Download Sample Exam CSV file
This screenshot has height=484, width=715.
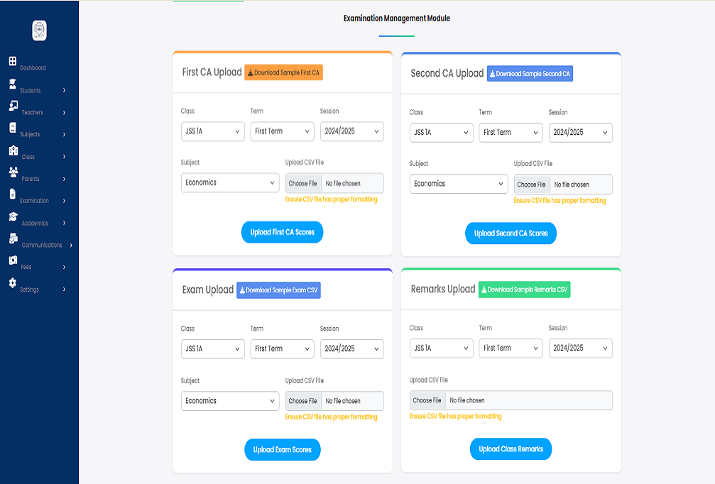278,290
